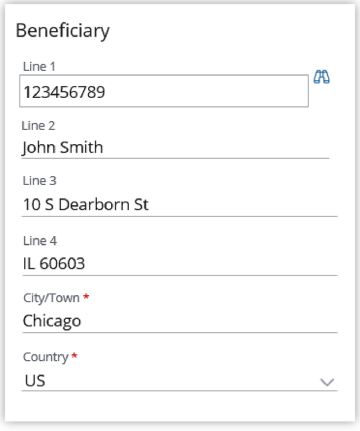Click the 'Line 3' label
This screenshot has height=431, width=360.
40,181
